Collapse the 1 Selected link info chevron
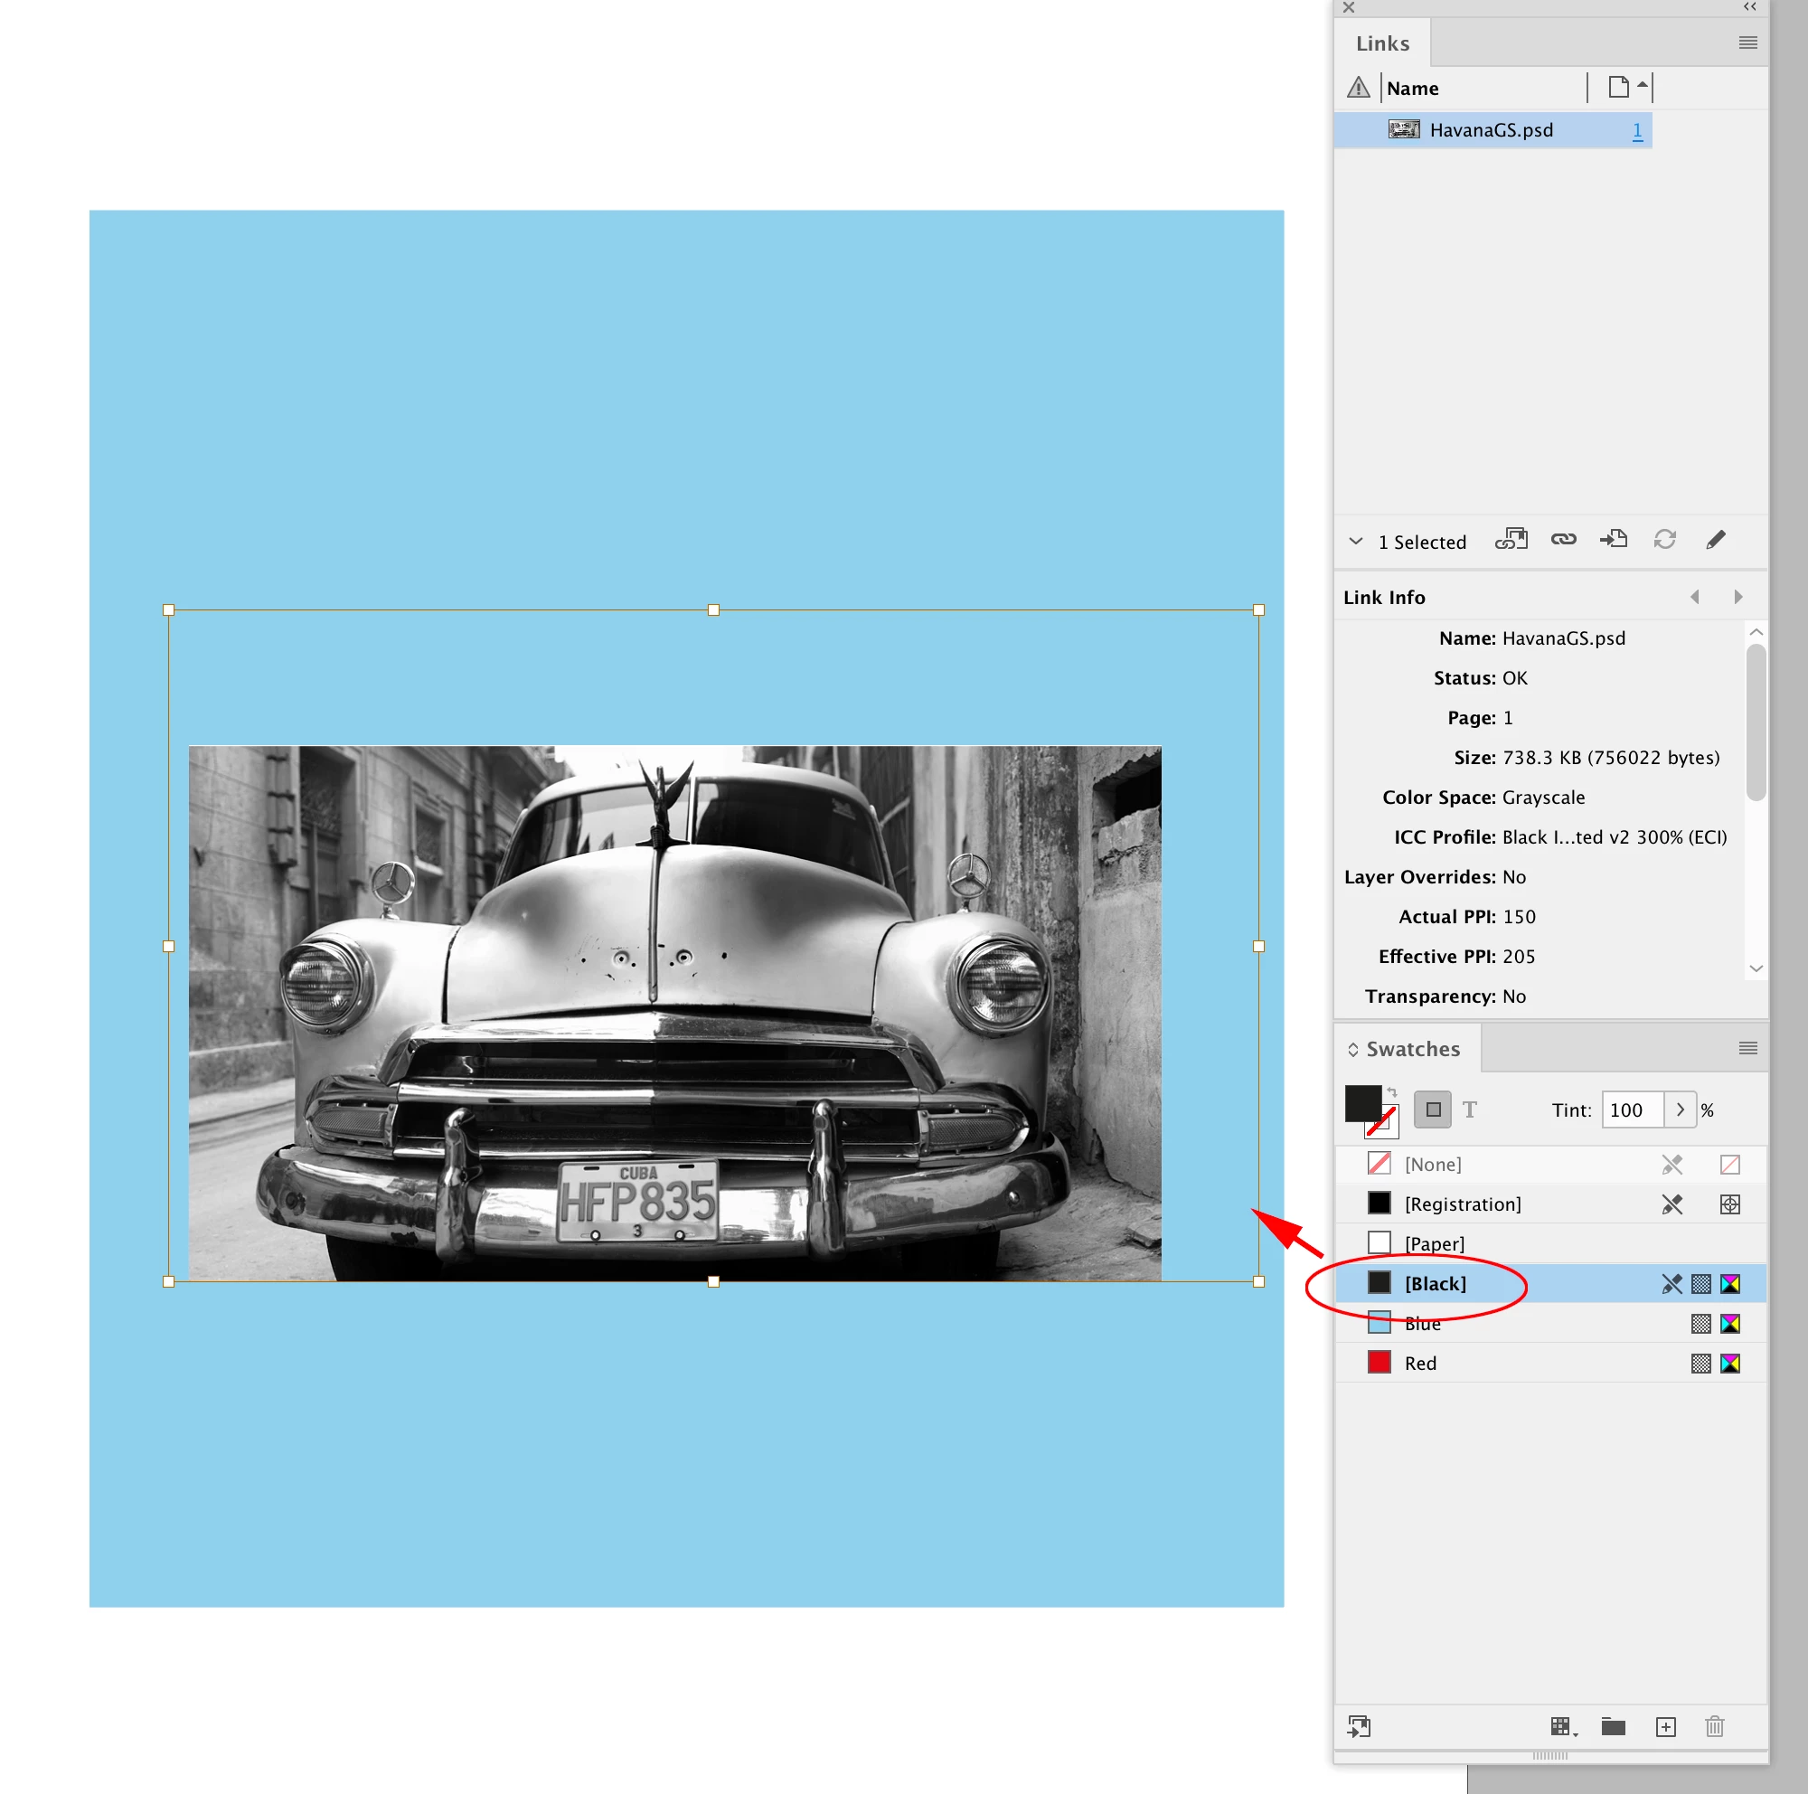This screenshot has width=1808, height=1794. (x=1355, y=542)
